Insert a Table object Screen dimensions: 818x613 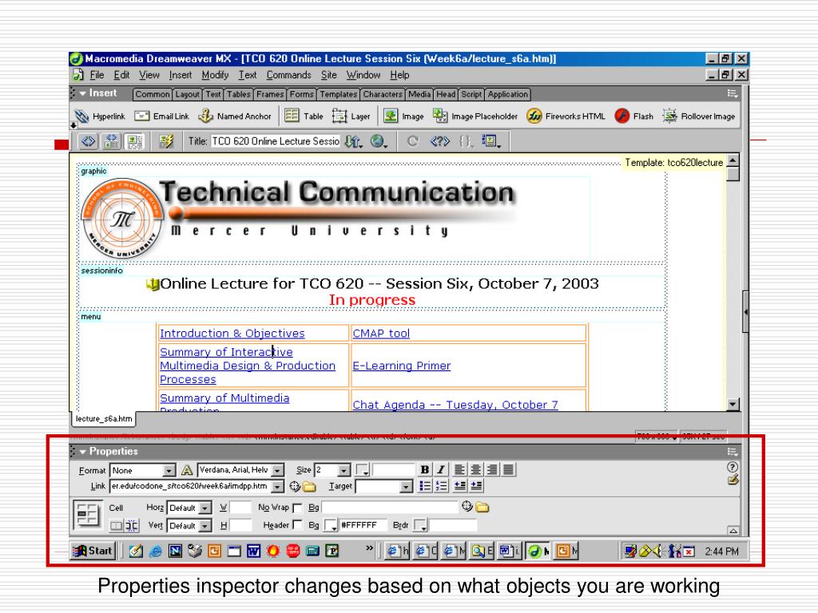(x=304, y=116)
